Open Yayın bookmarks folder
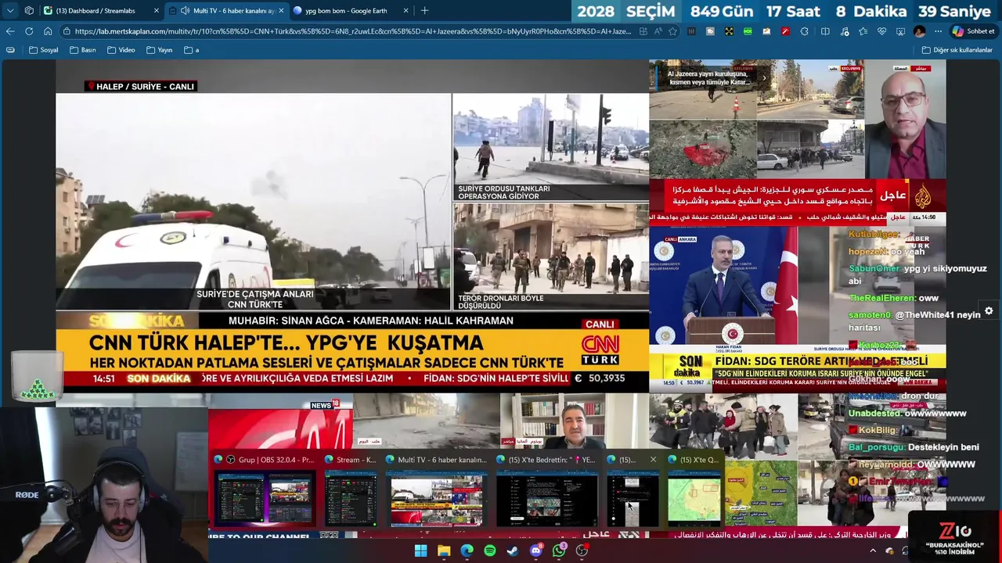This screenshot has height=563, width=1002. coord(159,50)
